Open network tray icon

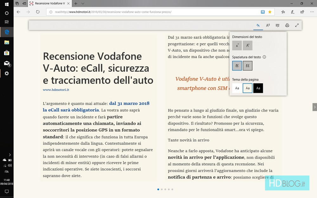(4, 165)
